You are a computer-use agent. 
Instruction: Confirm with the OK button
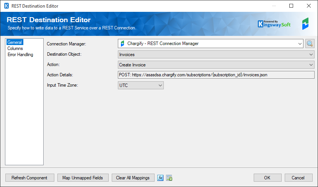click(267, 178)
